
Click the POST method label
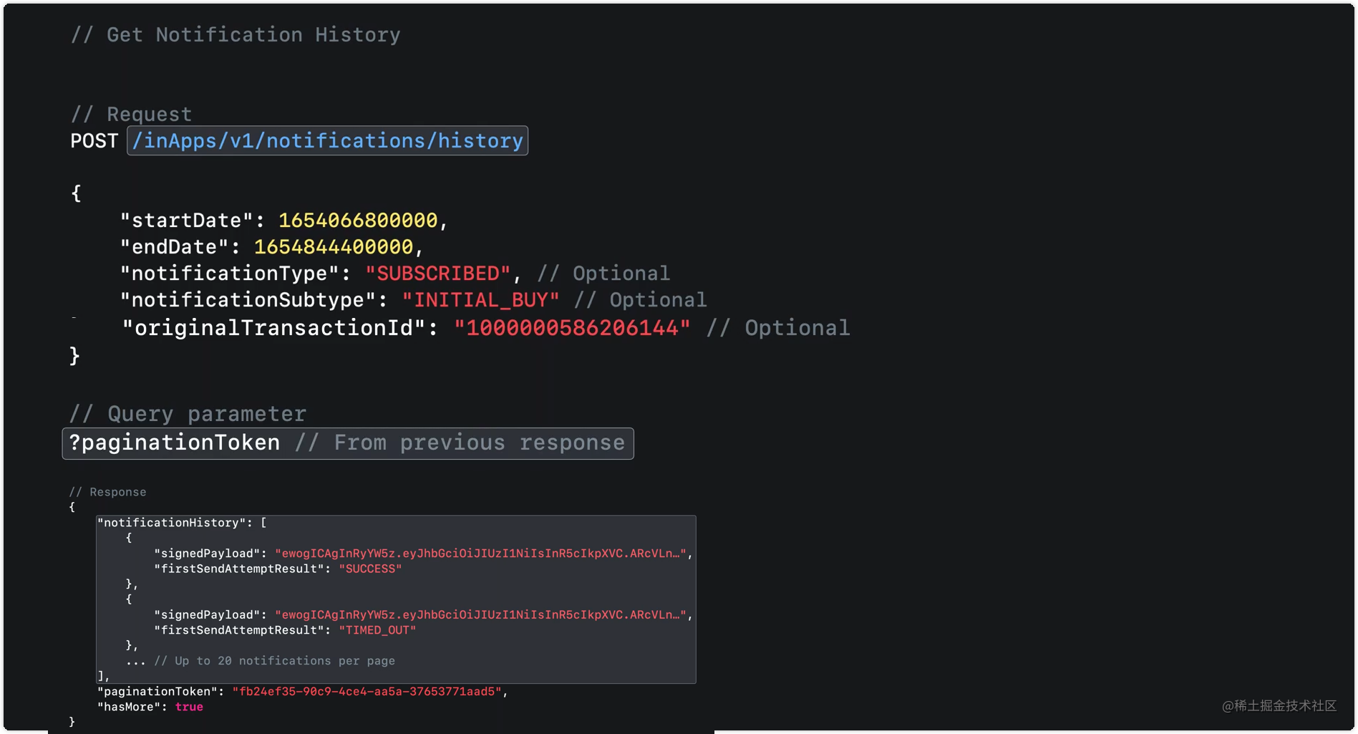point(93,140)
